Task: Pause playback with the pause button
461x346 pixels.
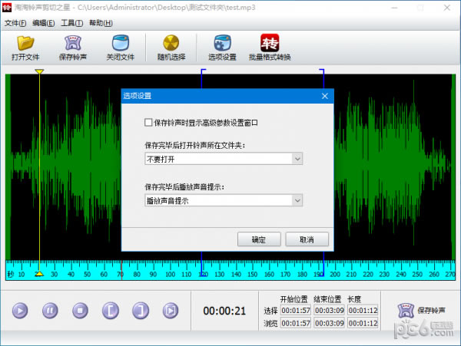Action: tap(50, 311)
